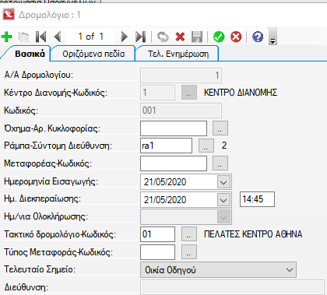This screenshot has width=327, height=295.
Task: Accept changes with green checkmark
Action: click(219, 37)
